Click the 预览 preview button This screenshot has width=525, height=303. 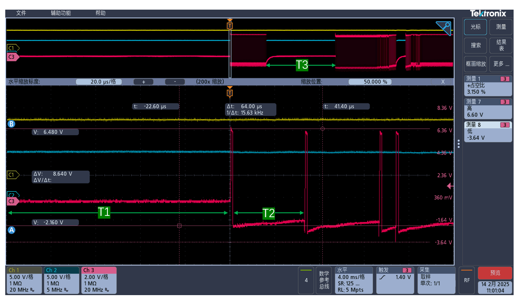point(496,272)
